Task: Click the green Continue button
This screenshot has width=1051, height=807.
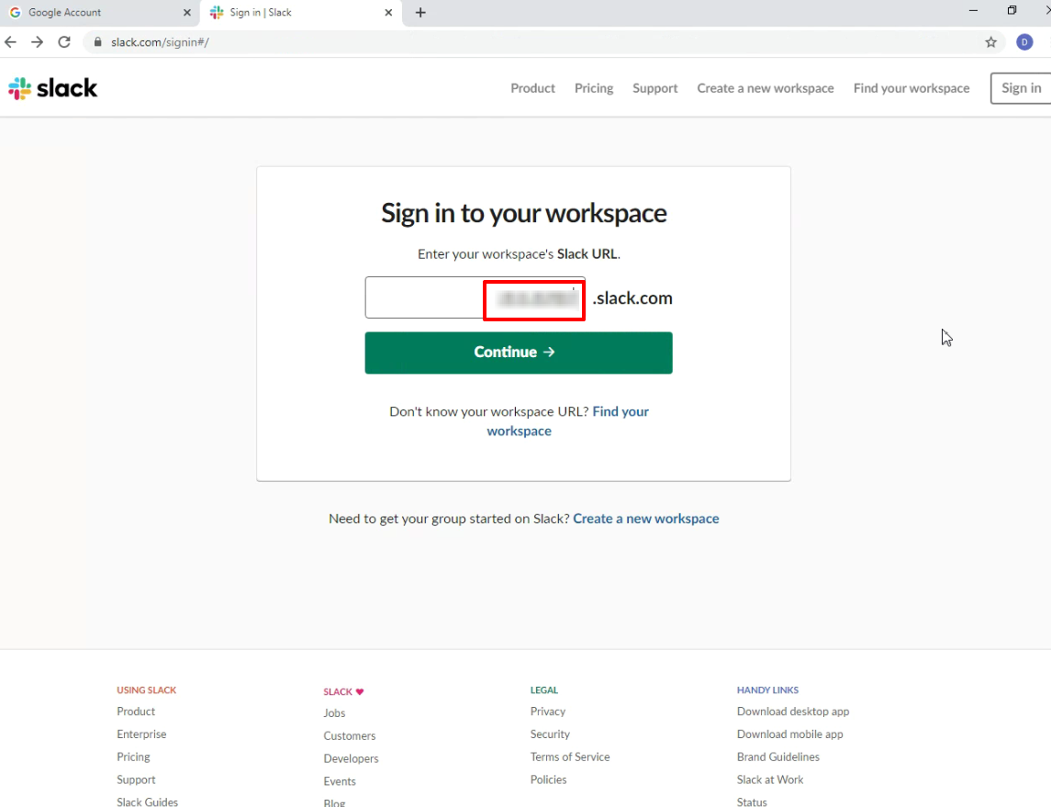Action: (519, 353)
